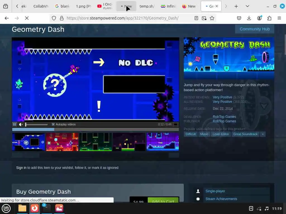The width and height of the screenshot is (286, 214).
Task: Open the music note tray icon
Action: click(x=266, y=208)
